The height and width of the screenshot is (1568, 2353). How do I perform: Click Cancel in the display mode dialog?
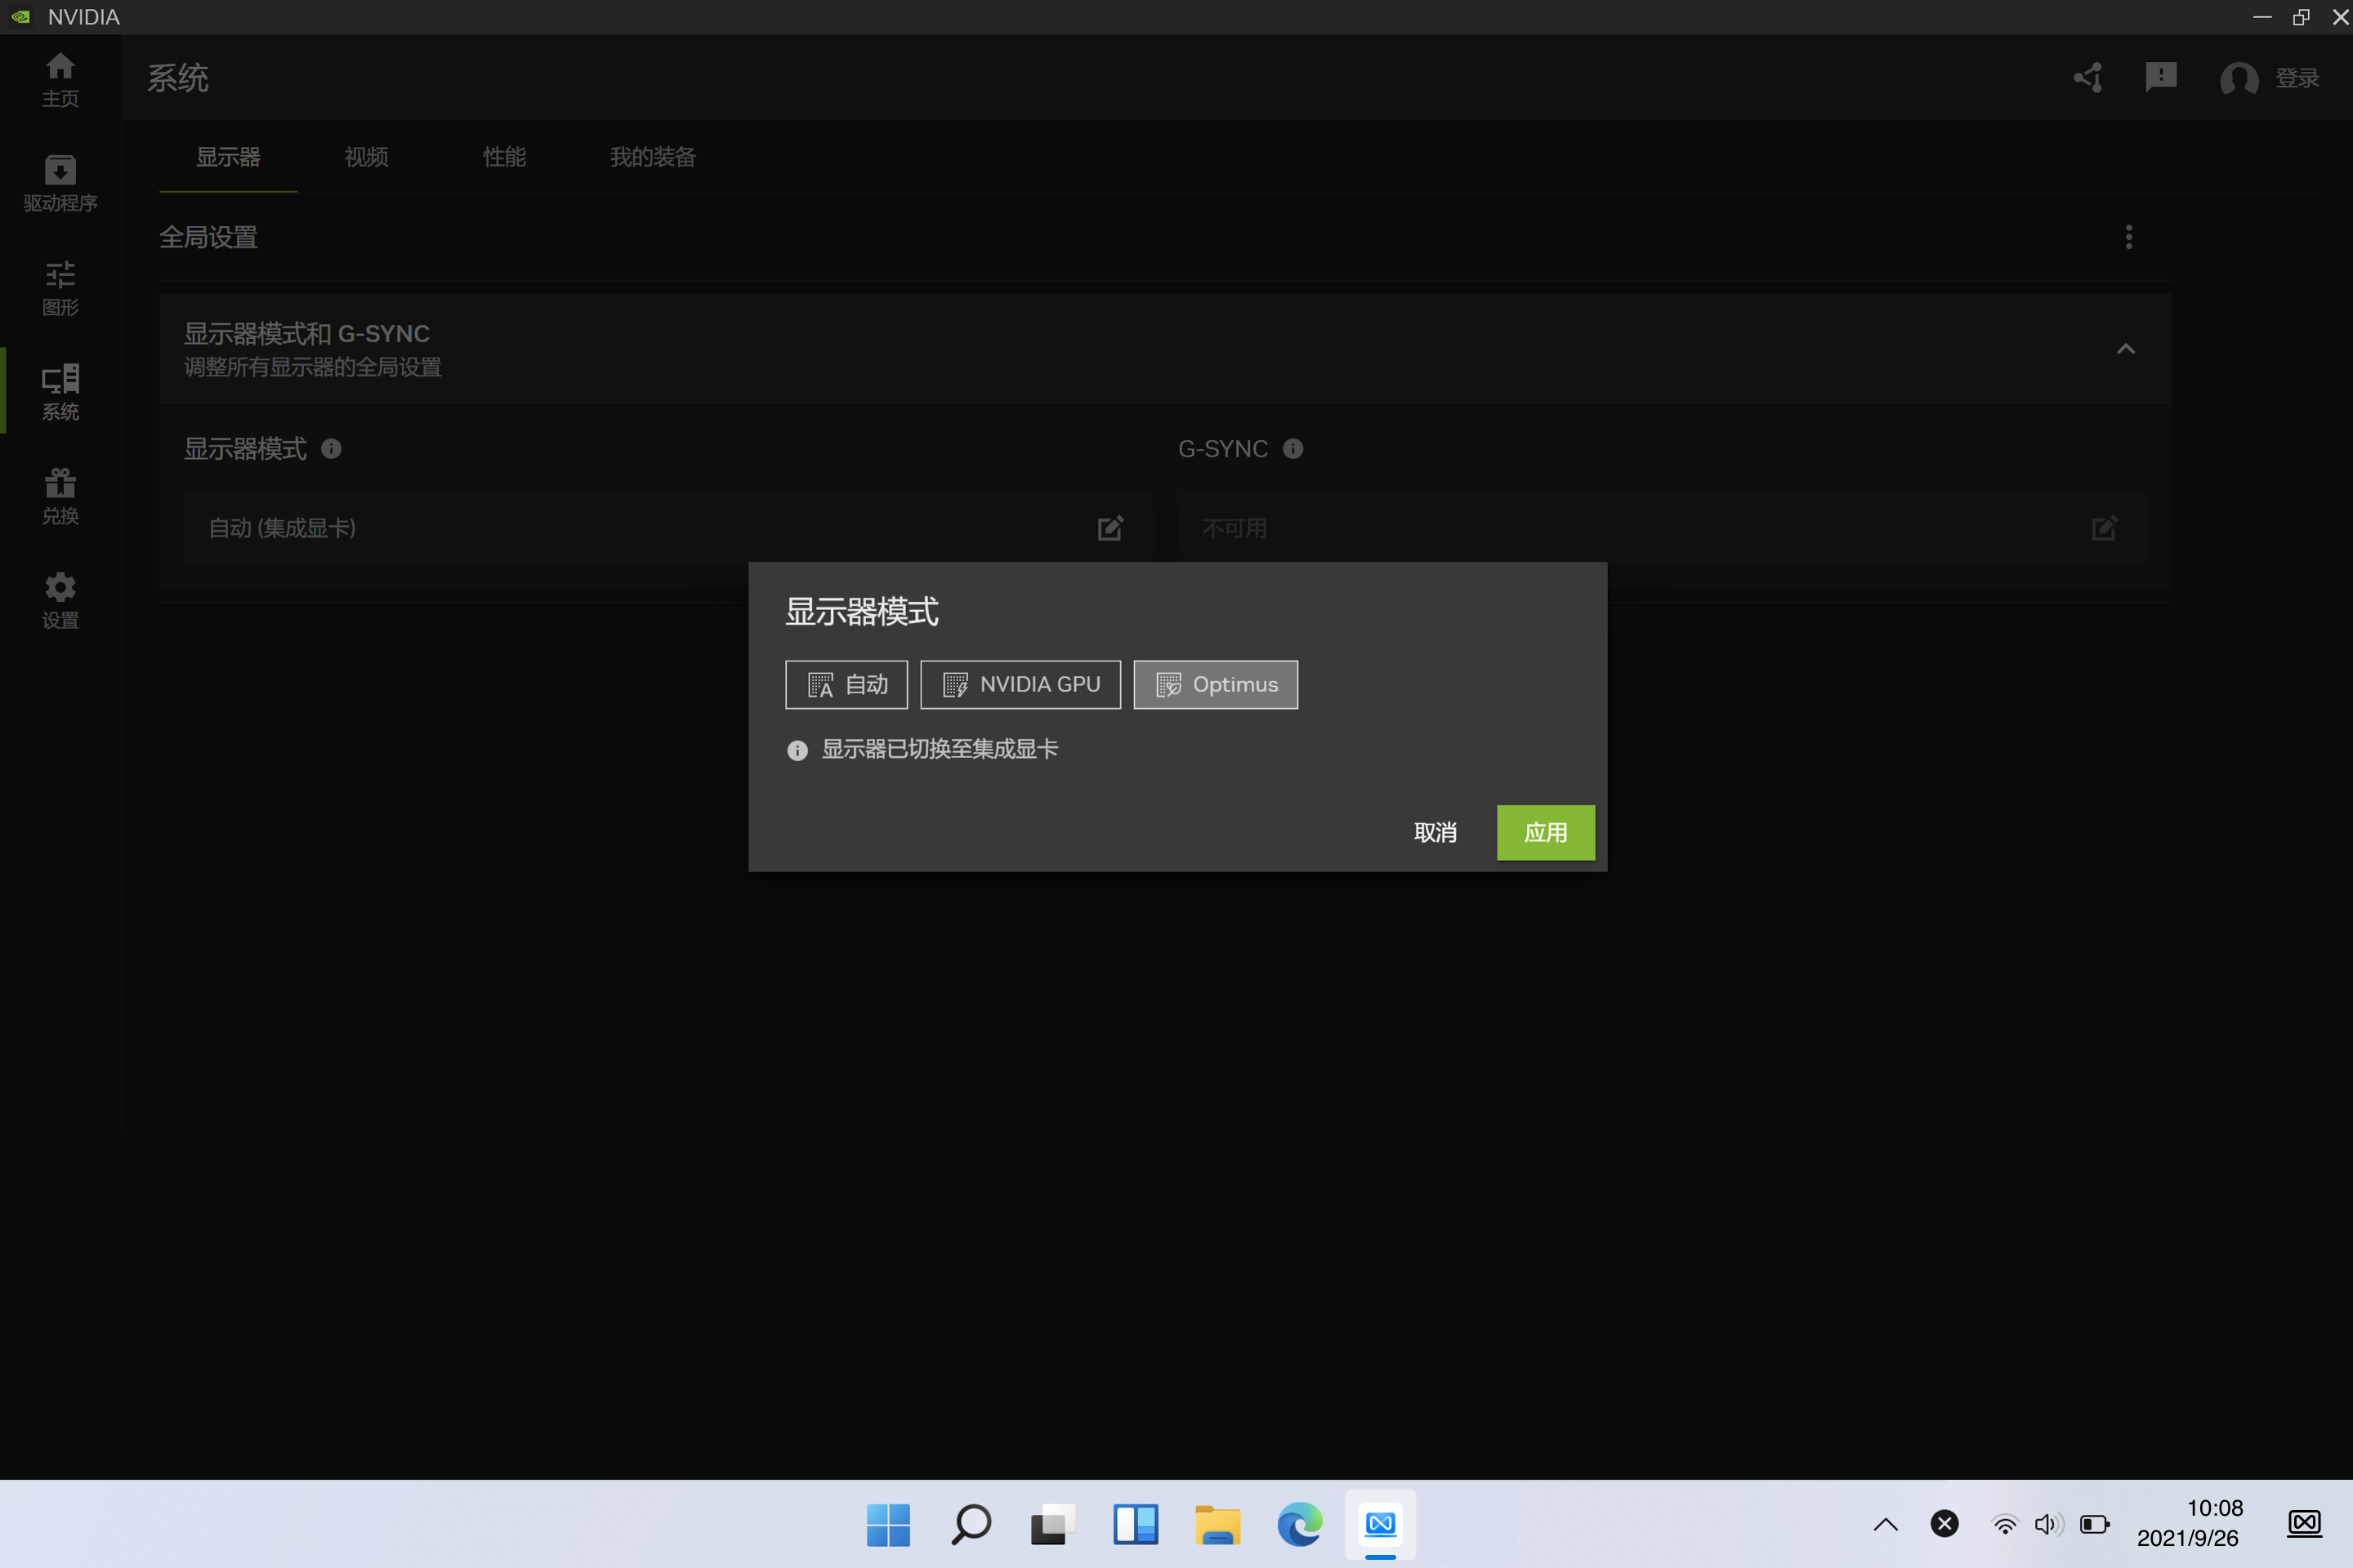point(1435,832)
